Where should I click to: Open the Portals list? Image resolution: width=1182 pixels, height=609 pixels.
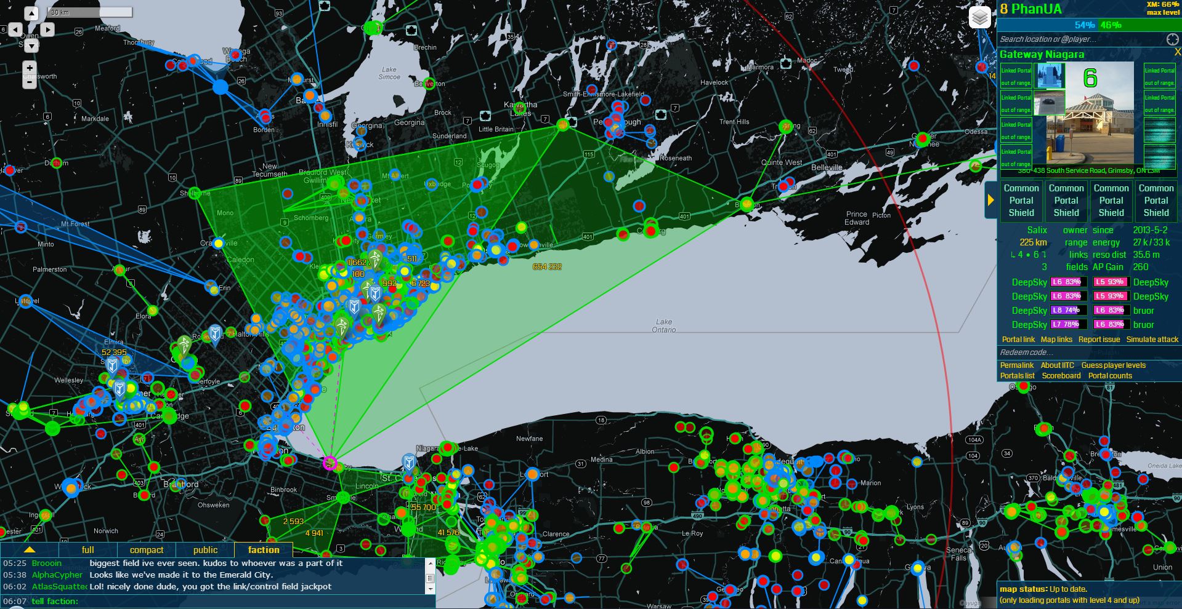click(x=1018, y=376)
